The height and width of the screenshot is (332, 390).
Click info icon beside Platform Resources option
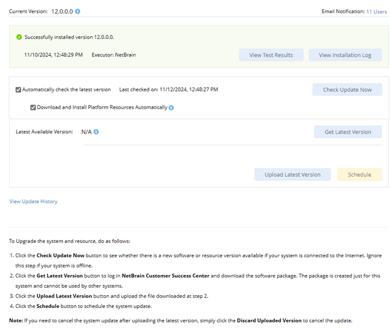tap(172, 107)
